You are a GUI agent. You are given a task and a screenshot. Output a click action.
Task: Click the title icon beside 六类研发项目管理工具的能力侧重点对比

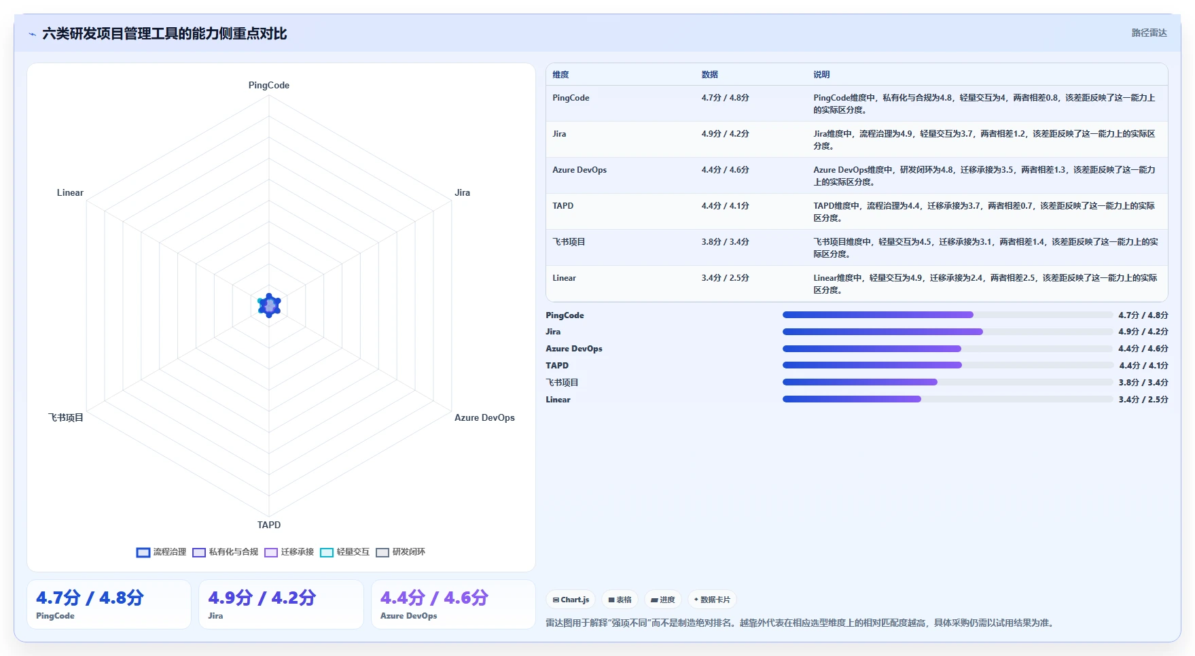click(x=32, y=34)
